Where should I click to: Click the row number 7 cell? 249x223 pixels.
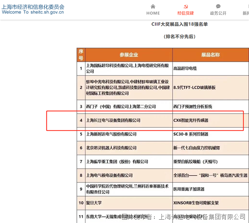point(81,162)
